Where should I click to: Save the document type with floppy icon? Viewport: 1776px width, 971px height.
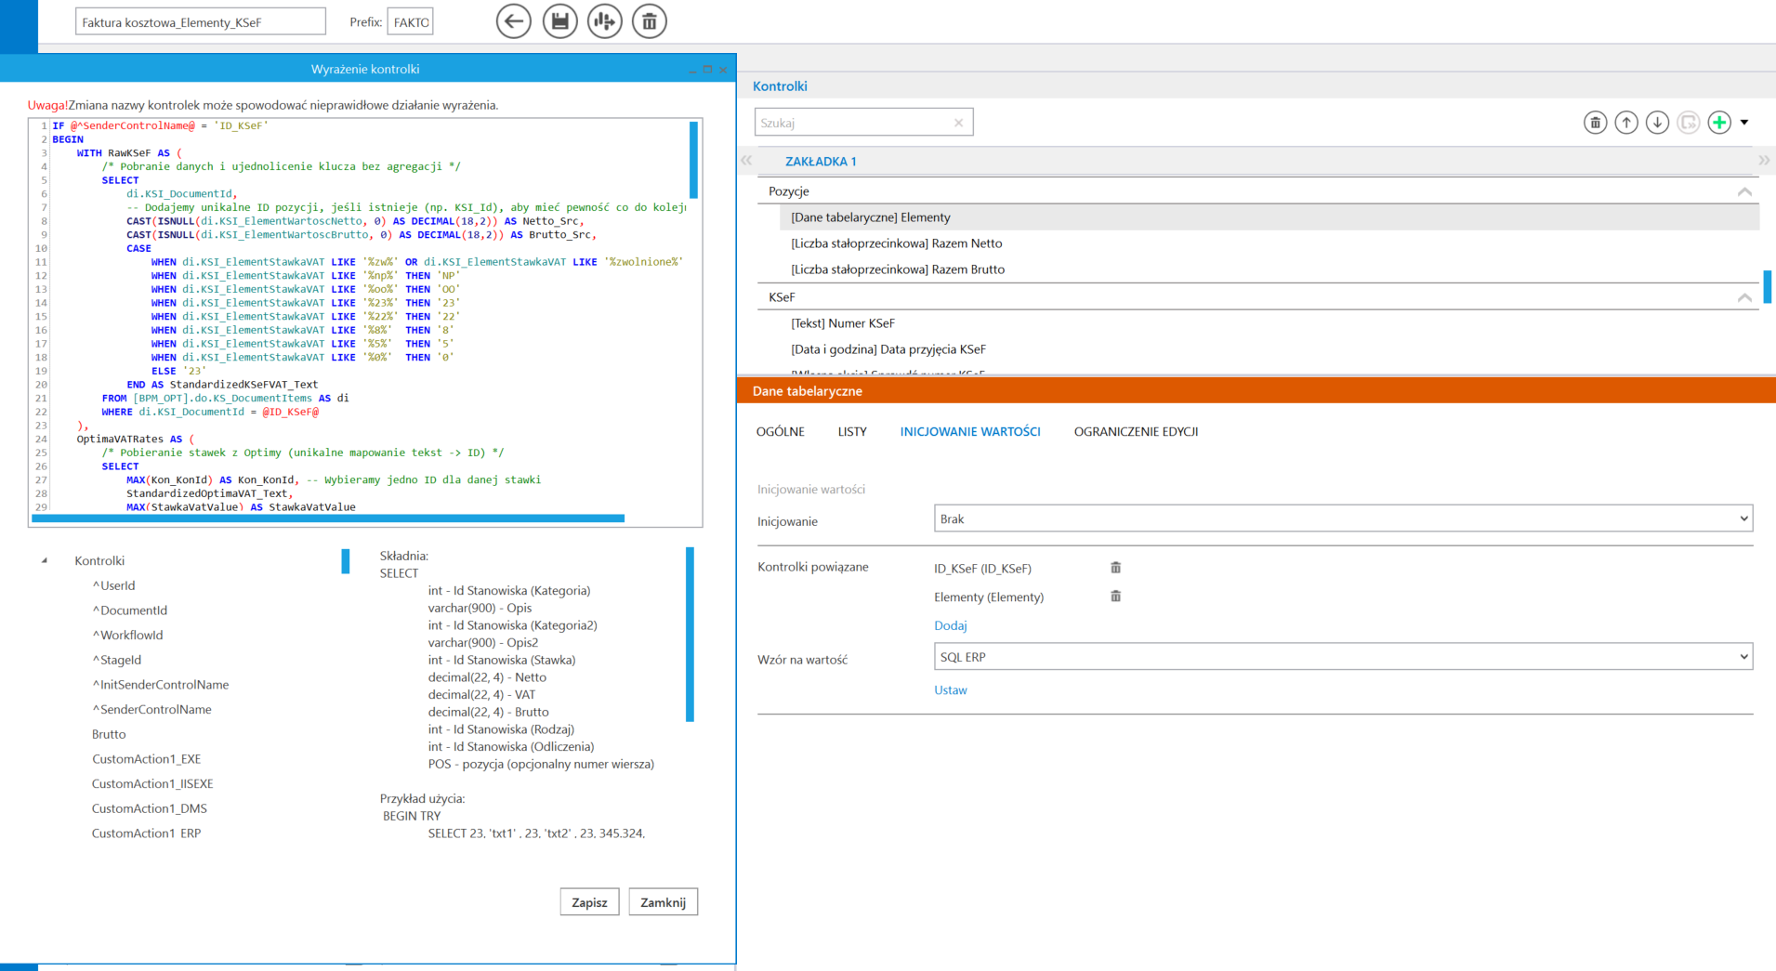point(559,21)
